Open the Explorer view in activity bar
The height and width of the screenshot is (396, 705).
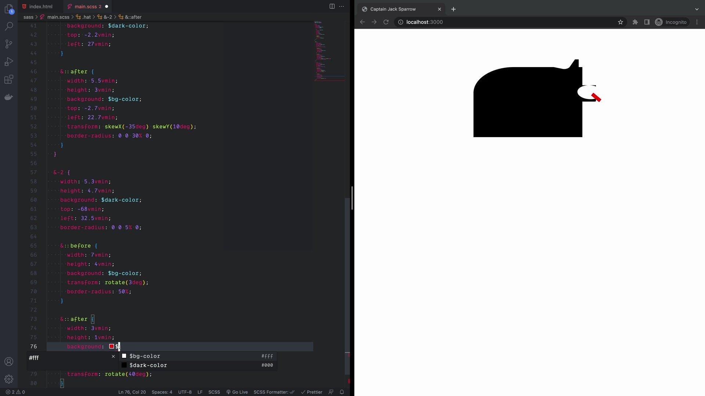(9, 9)
